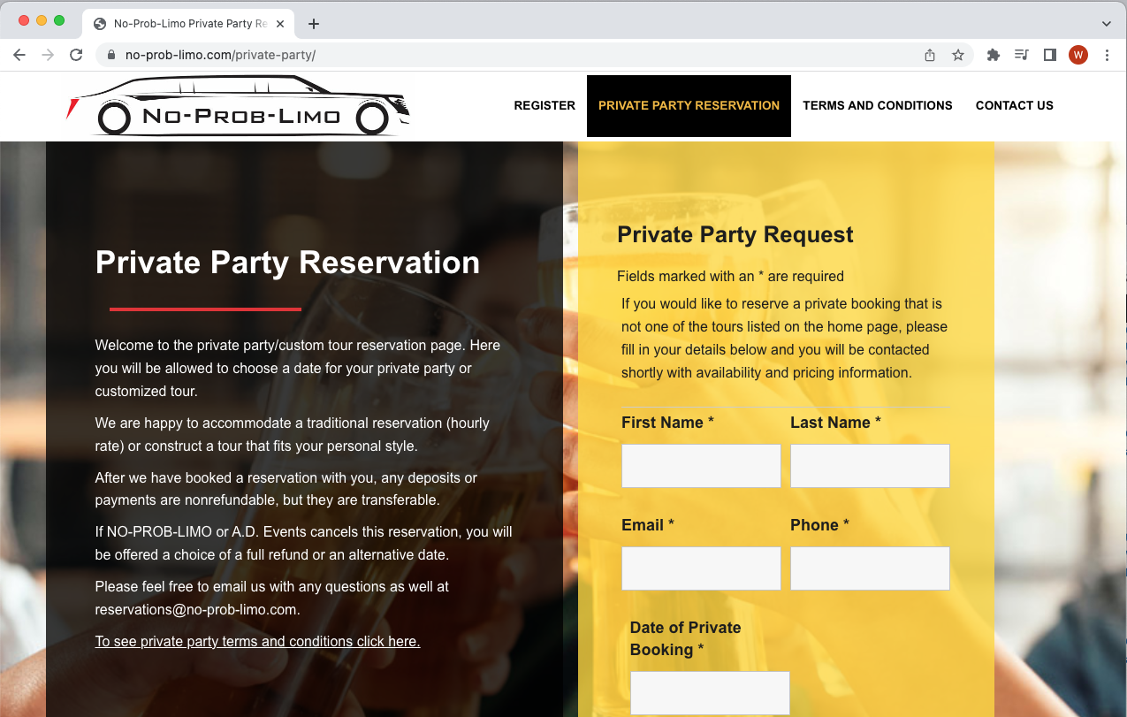Focus the First Name input field

pyautogui.click(x=701, y=466)
